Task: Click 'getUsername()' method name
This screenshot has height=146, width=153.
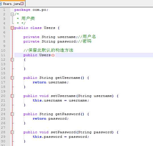Action: pyautogui.click(x=70, y=78)
